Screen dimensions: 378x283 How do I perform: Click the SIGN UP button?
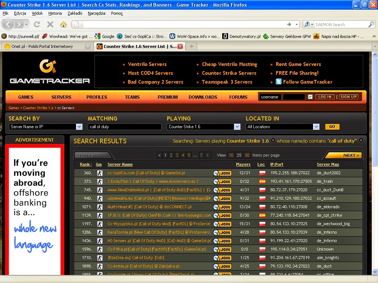point(348,97)
